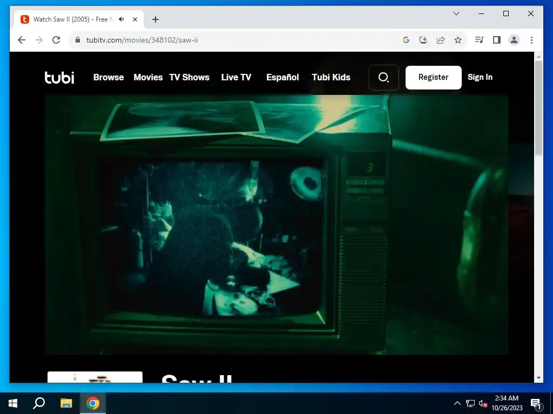Click the Tubi logo

click(x=59, y=78)
